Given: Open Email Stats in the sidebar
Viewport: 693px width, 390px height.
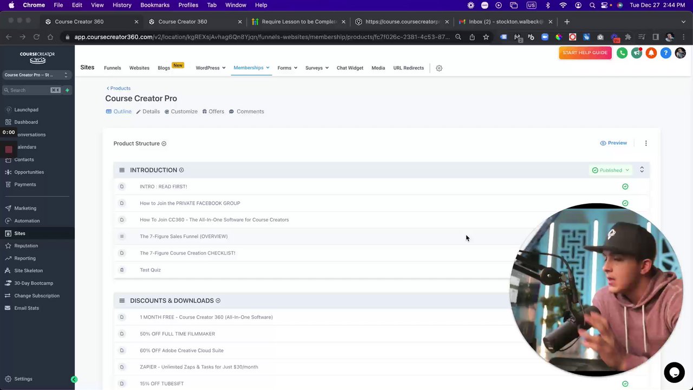Looking at the screenshot, I should pos(27,308).
